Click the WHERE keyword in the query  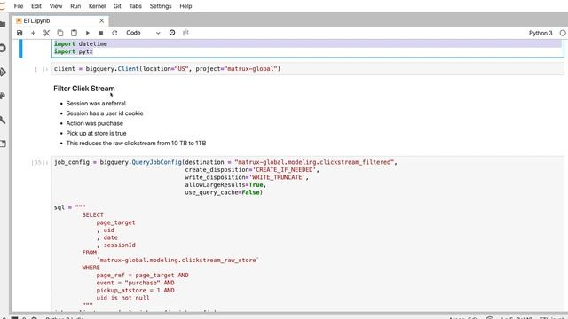click(91, 268)
